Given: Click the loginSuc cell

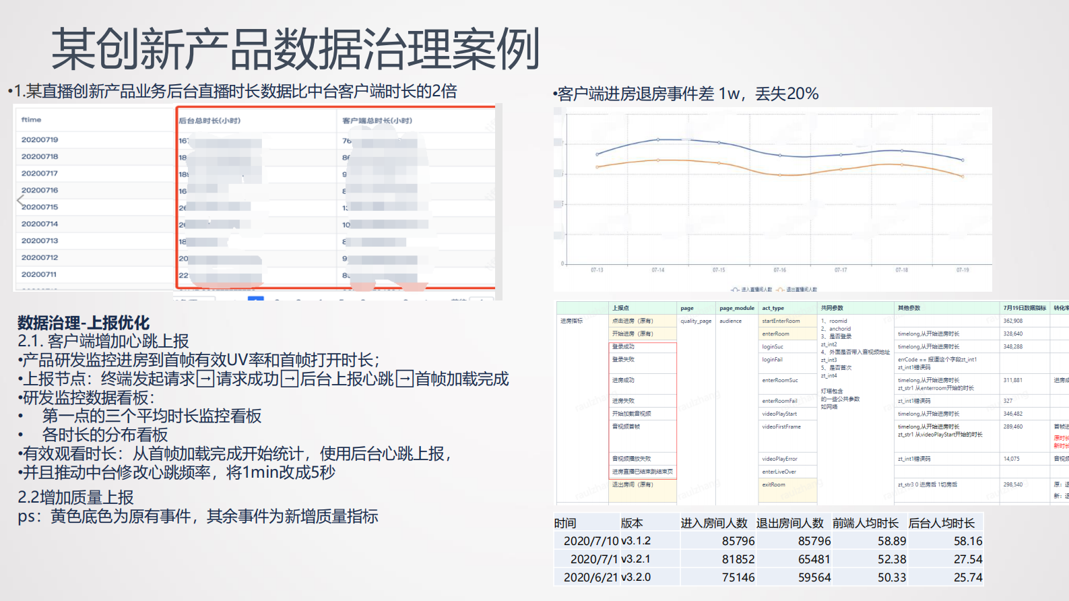Looking at the screenshot, I should point(773,346).
